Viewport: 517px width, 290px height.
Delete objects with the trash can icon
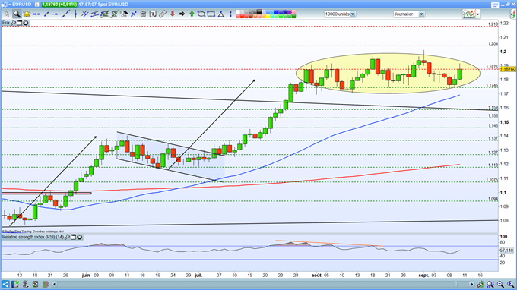pyautogui.click(x=143, y=14)
